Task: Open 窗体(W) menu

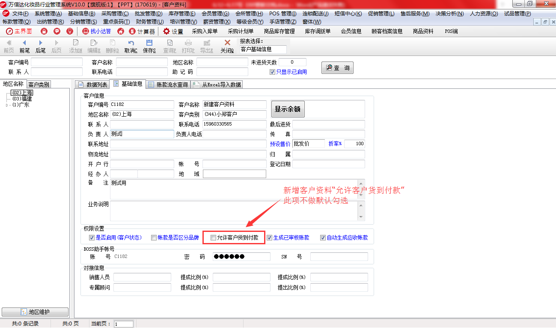Action: click(312, 21)
